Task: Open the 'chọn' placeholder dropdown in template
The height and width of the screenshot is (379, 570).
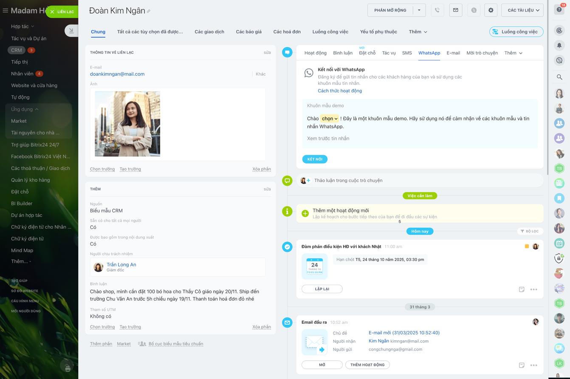Action: pyautogui.click(x=329, y=119)
